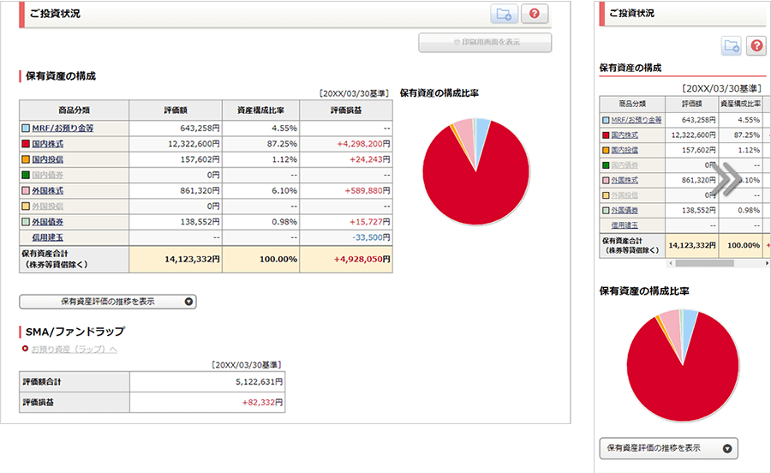Click the 643,258円 value in the narrow table
Image resolution: width=771 pixels, height=473 pixels.
click(x=699, y=120)
